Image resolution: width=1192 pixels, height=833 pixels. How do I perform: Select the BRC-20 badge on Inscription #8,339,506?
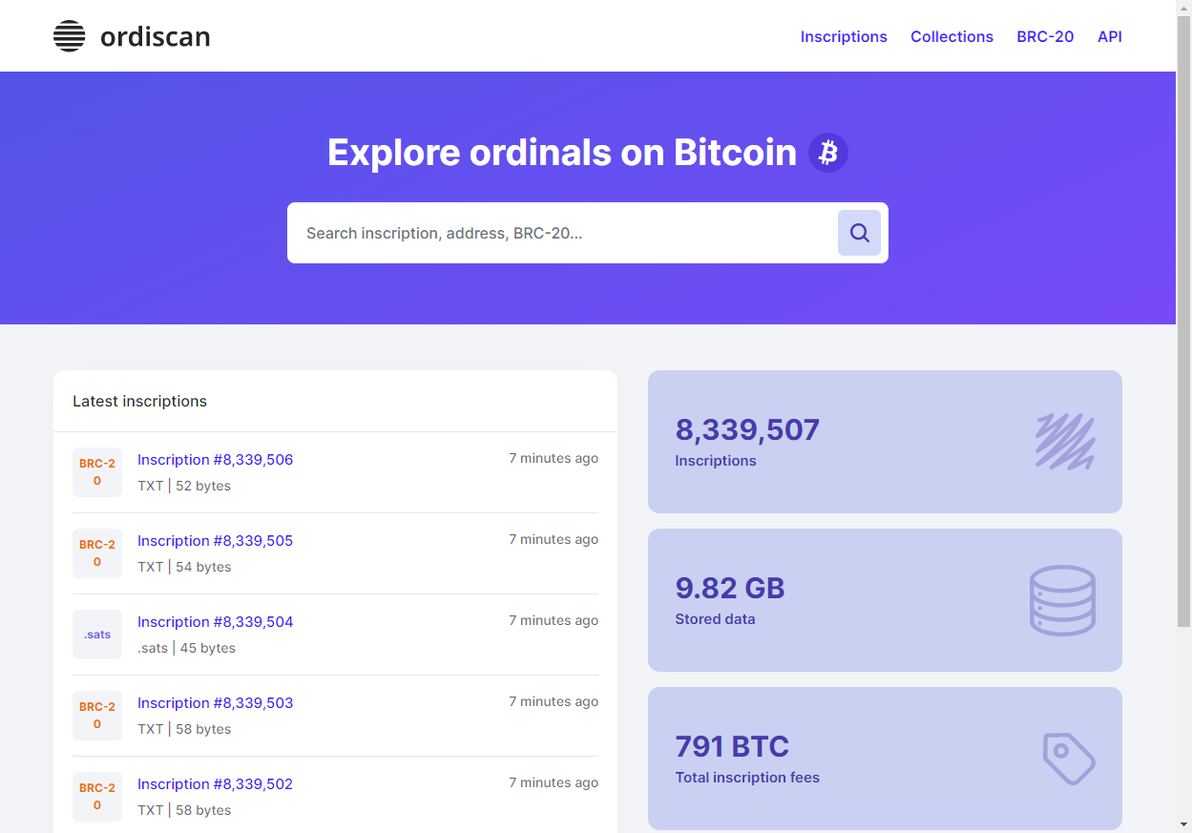click(x=96, y=471)
